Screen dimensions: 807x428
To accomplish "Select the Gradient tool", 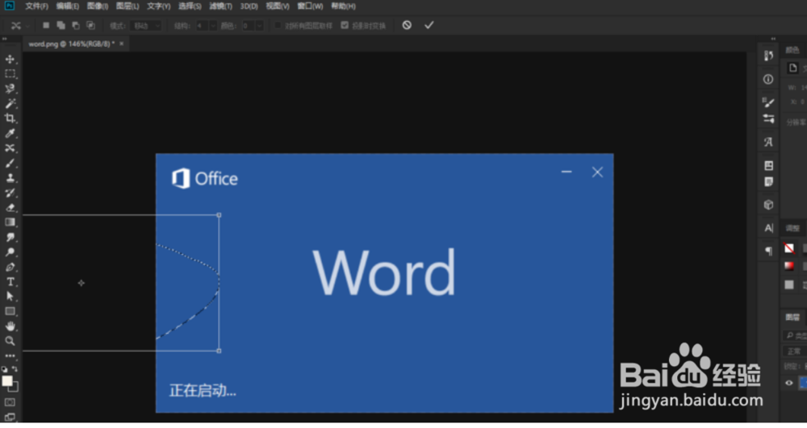I will pyautogui.click(x=10, y=222).
